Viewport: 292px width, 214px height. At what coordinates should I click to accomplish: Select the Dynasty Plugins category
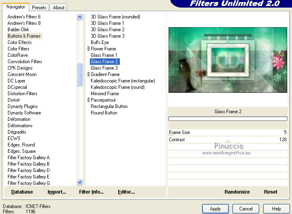click(23, 106)
